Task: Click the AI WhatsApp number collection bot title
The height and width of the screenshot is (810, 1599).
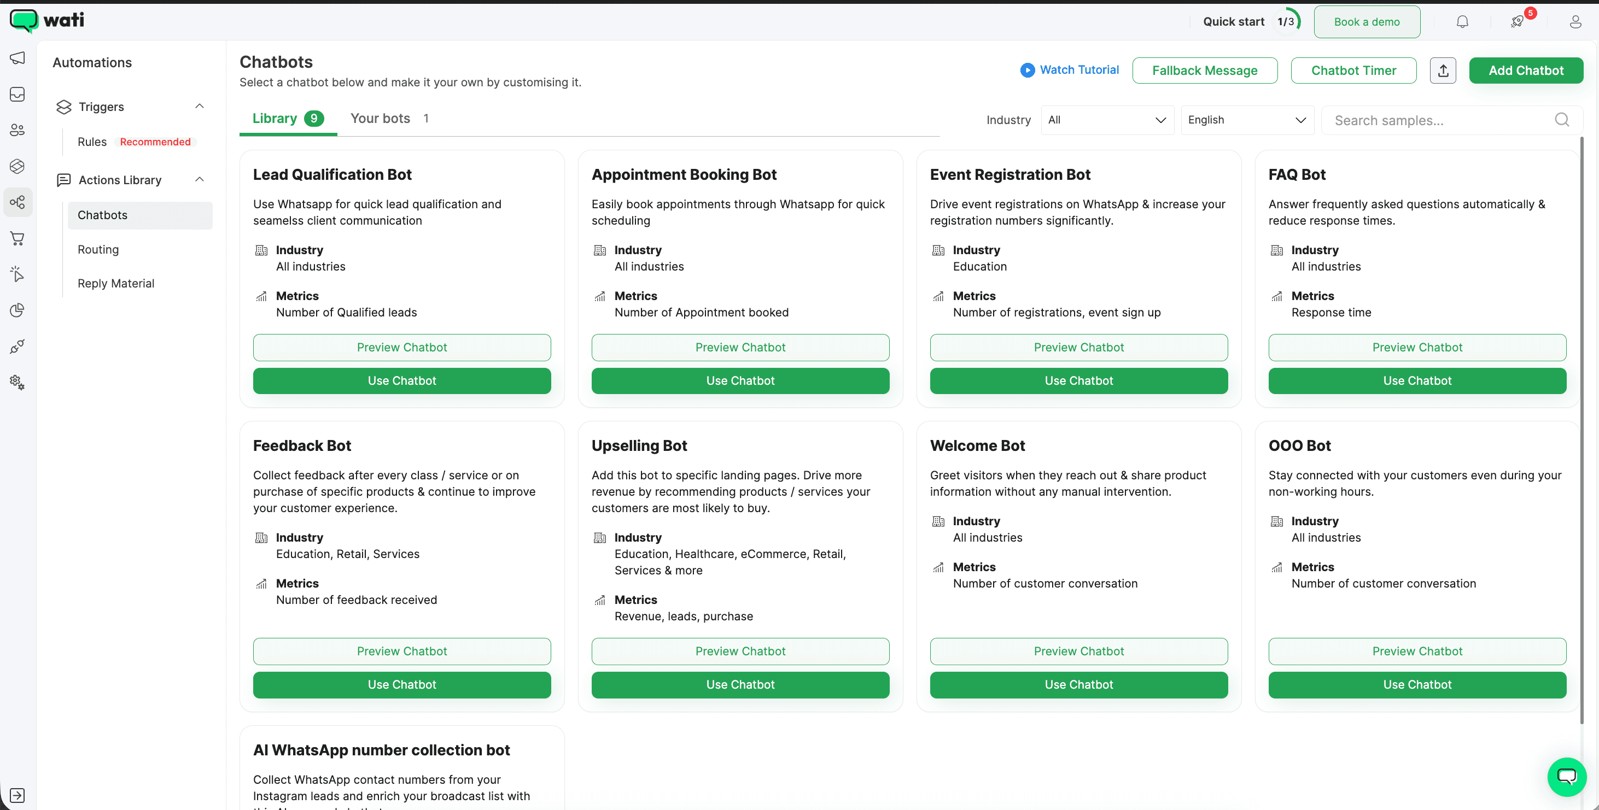Action: point(381,750)
